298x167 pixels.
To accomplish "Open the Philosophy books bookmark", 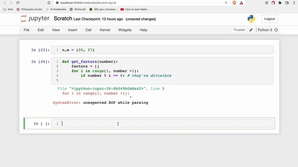I will 29,9.
